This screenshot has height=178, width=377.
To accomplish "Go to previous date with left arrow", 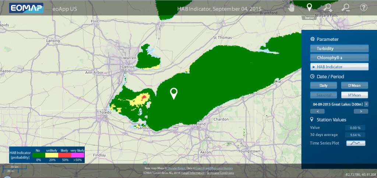I will pos(317,111).
